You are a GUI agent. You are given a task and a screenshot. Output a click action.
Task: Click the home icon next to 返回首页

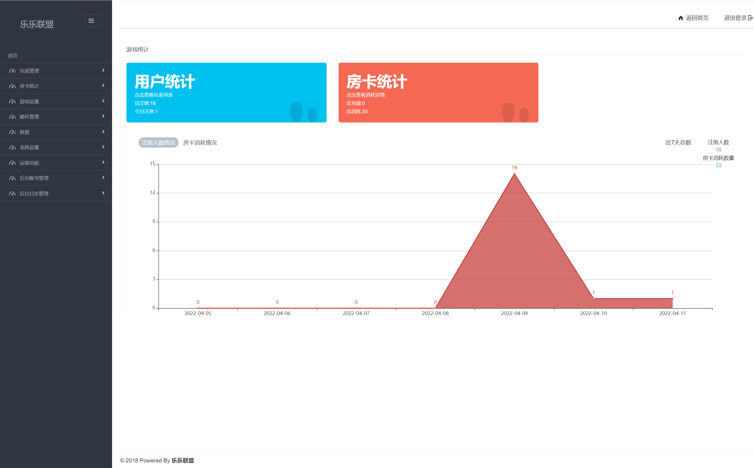pyautogui.click(x=681, y=18)
